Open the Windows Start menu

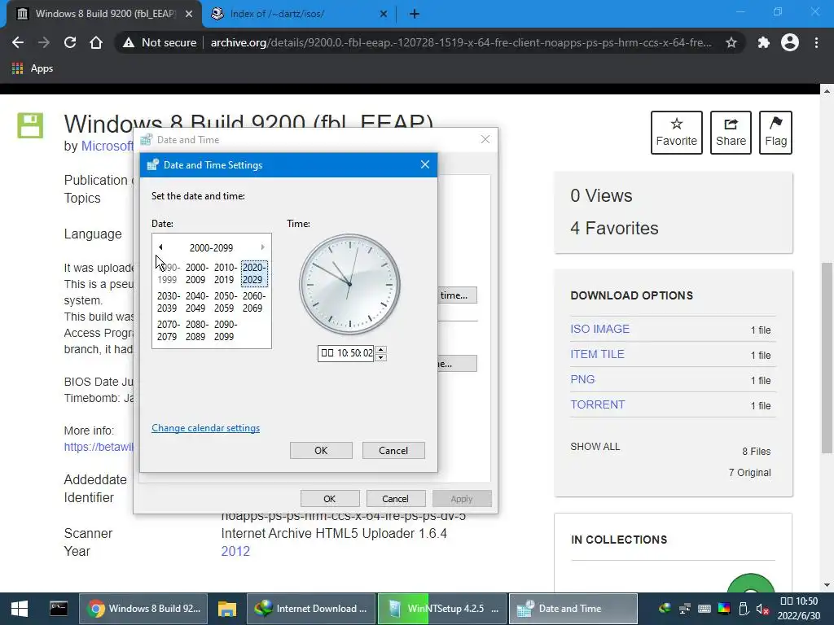pyautogui.click(x=20, y=609)
